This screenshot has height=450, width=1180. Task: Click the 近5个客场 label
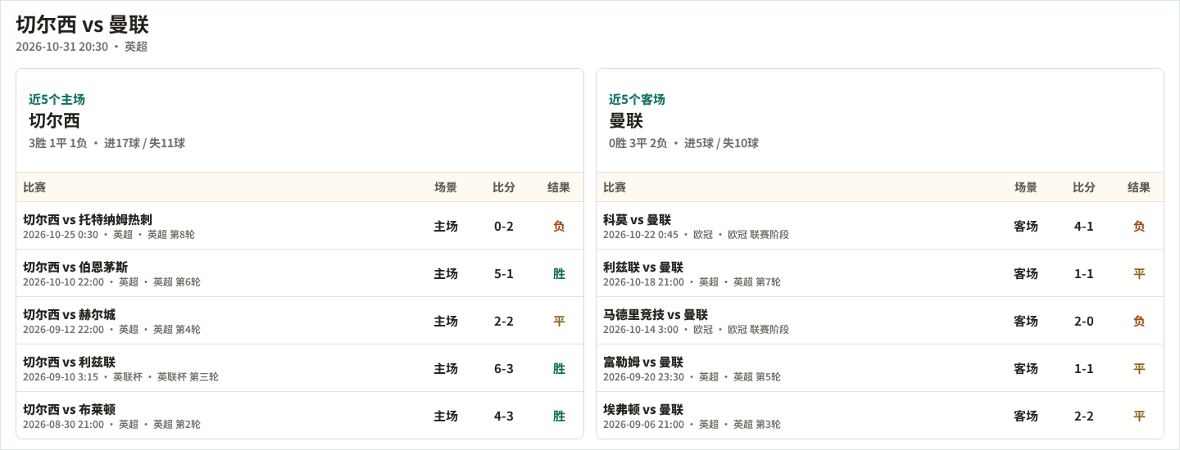click(637, 99)
